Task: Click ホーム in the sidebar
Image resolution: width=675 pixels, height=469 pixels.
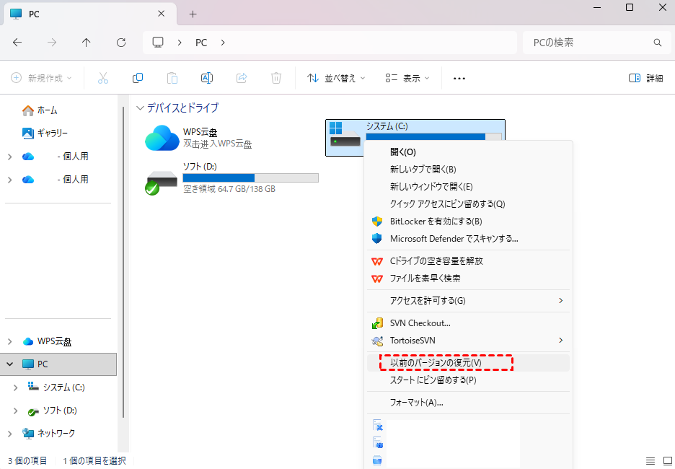Action: 47,110
